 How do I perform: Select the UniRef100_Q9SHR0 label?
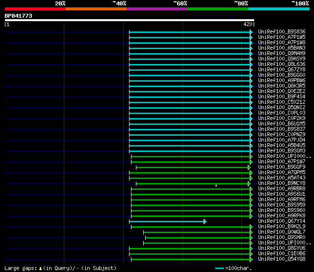pyautogui.click(x=282, y=238)
